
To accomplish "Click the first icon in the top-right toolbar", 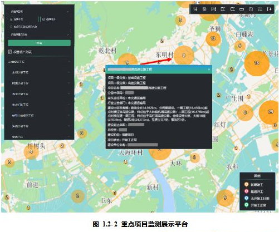I will coord(195,9).
